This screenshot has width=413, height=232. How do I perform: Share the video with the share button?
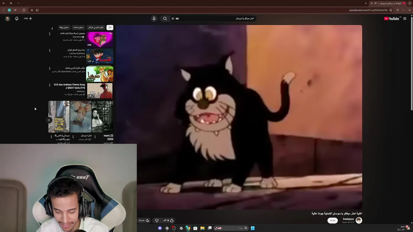pyautogui.click(x=144, y=220)
